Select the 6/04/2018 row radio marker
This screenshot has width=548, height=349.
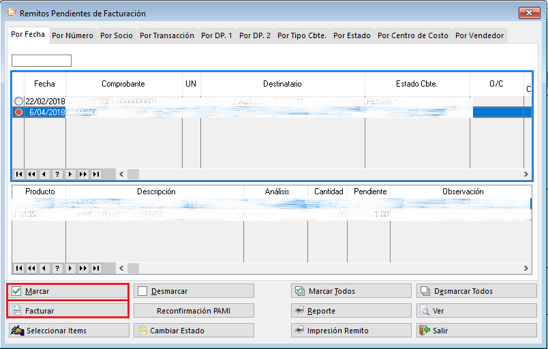click(x=18, y=112)
